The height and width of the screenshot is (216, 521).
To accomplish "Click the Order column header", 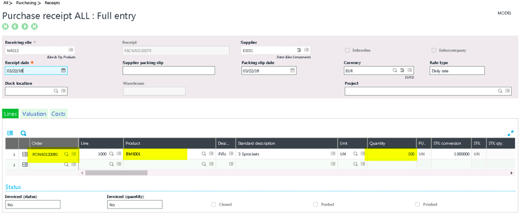I will 54,143.
